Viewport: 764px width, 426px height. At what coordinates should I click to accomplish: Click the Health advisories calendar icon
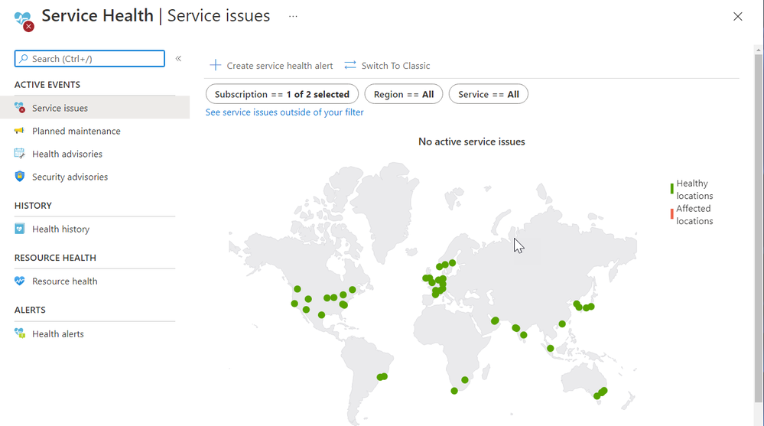(x=19, y=154)
